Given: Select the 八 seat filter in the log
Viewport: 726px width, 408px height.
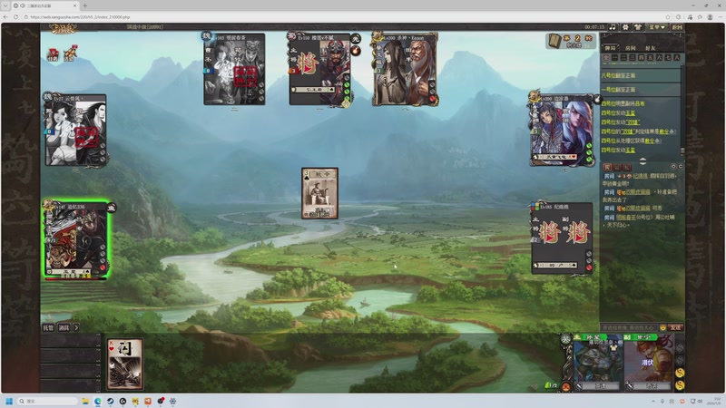Looking at the screenshot, I should [x=676, y=58].
